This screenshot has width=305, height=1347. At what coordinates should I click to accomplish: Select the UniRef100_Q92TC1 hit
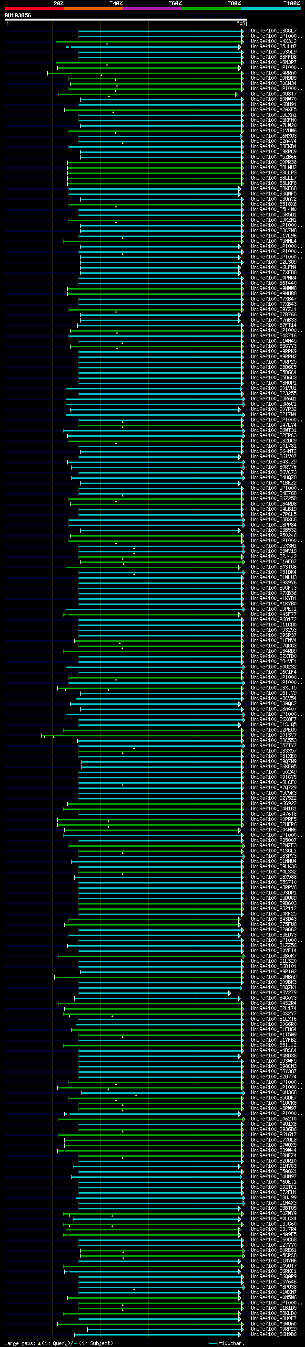coord(273,1187)
